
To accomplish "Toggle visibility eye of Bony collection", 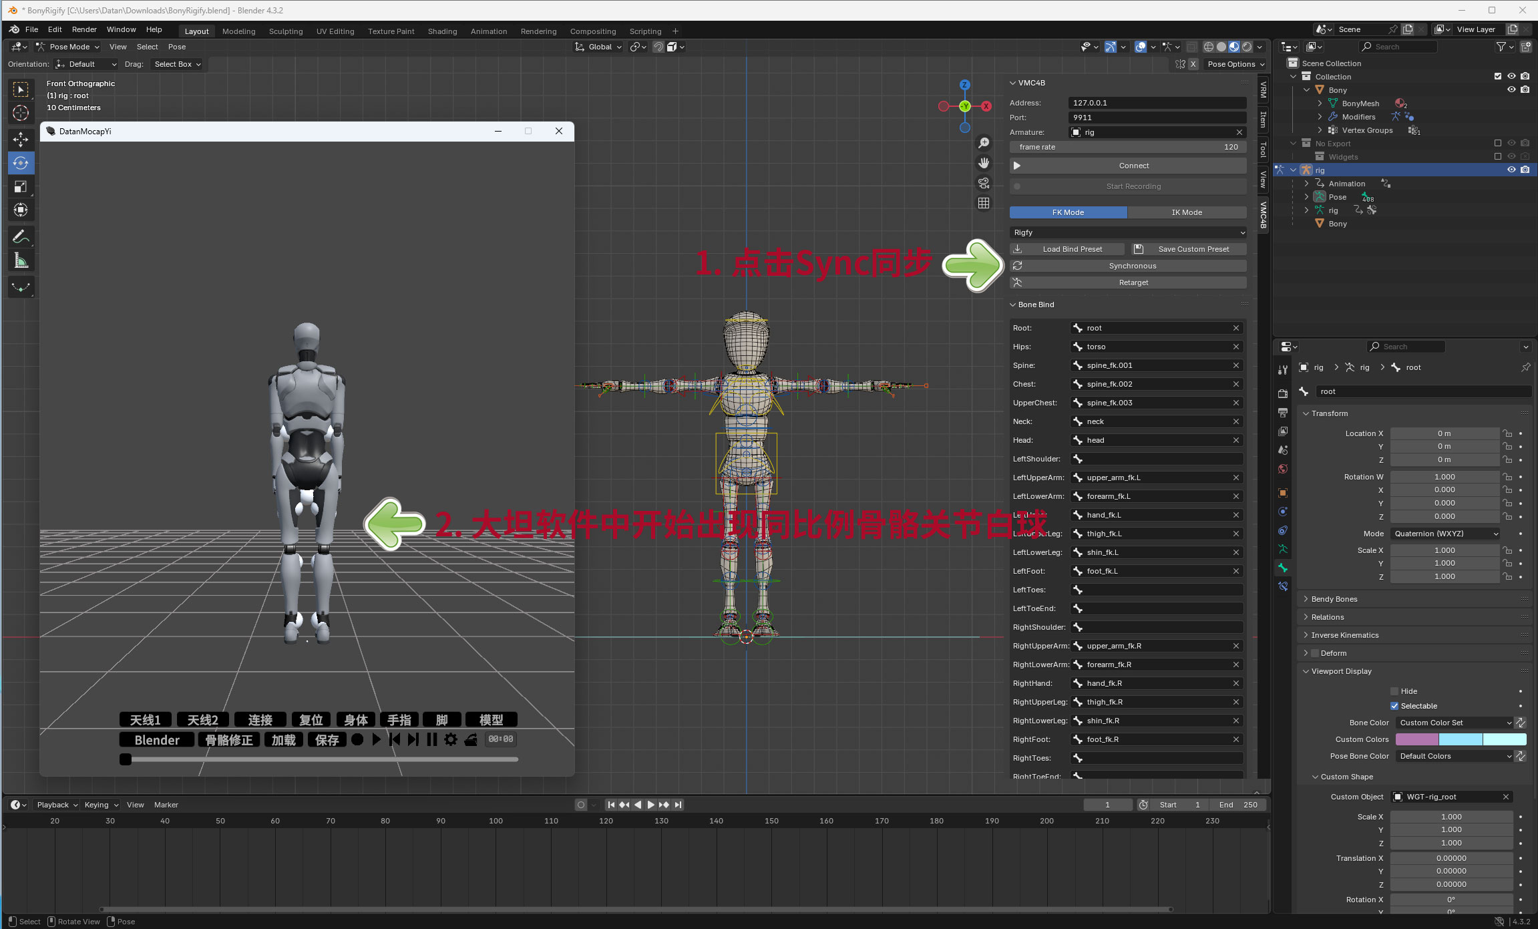I will click(x=1511, y=89).
